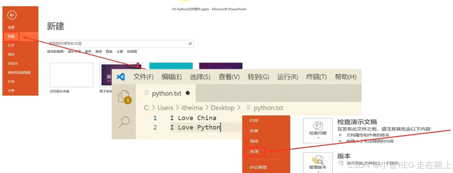Click suggested search 信息图
This screenshot has height=173, width=453.
(x=132, y=52)
